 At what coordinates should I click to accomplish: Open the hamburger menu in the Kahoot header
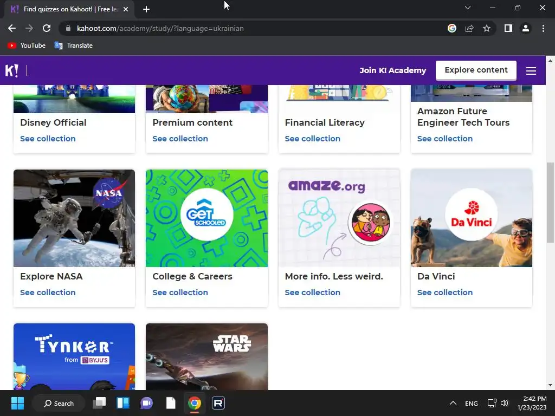(531, 71)
